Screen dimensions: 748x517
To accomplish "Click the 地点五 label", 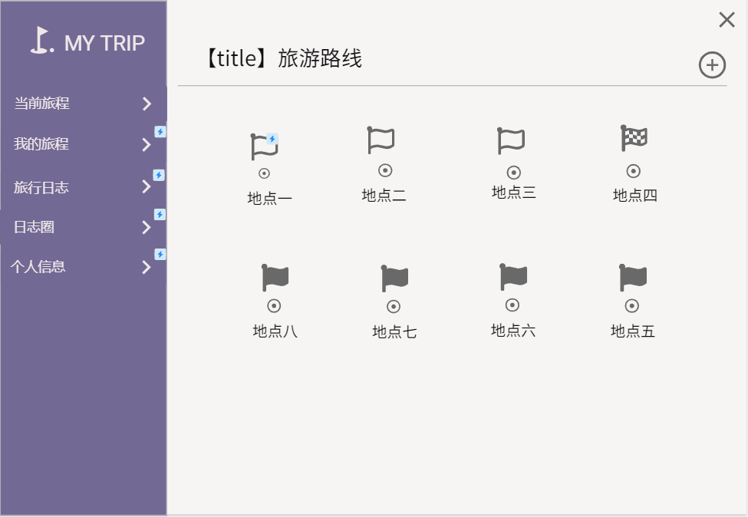I will pos(633,331).
